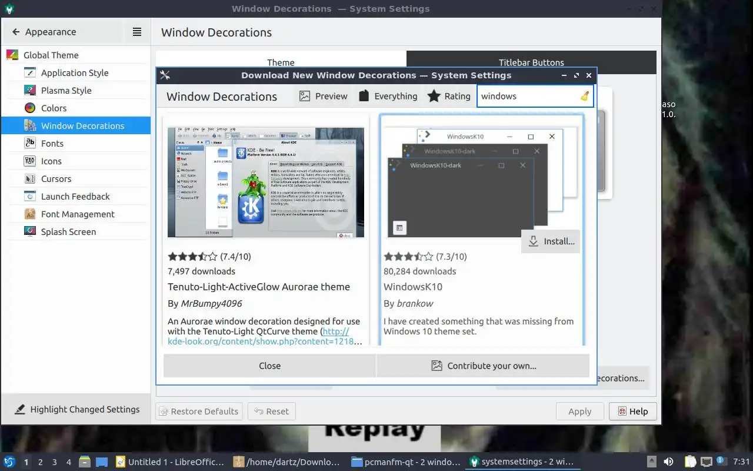This screenshot has width=753, height=471.
Task: Click the wrench icon in download dialog titlebar
Action: point(165,75)
